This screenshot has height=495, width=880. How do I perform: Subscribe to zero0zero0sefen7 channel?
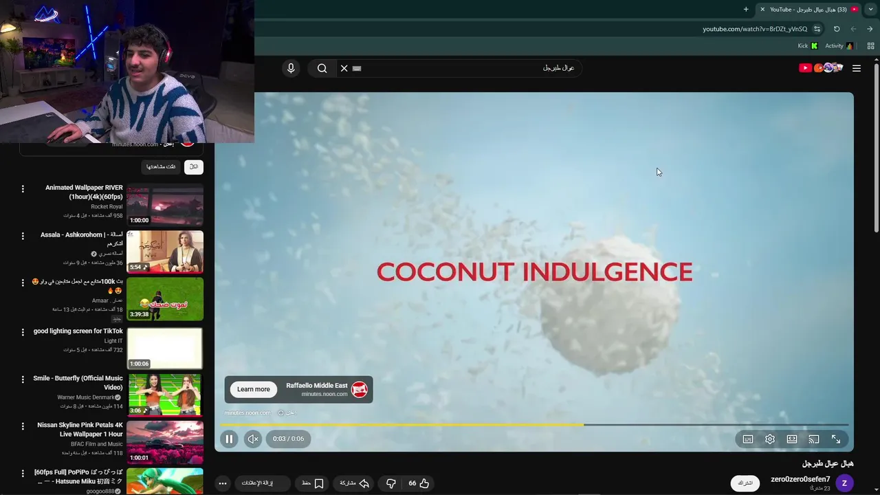pyautogui.click(x=745, y=483)
